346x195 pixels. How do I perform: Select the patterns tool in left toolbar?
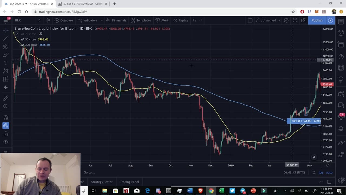(x=5, y=71)
